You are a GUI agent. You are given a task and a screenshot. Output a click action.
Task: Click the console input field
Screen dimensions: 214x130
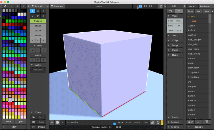(x=89, y=122)
